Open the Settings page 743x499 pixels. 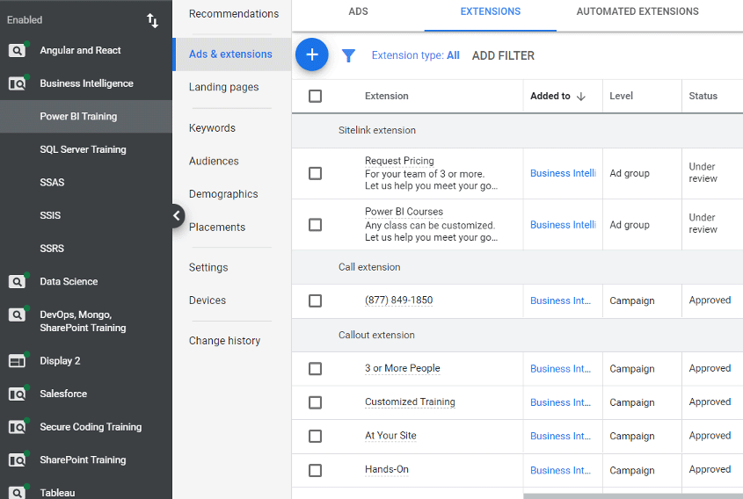tap(208, 267)
